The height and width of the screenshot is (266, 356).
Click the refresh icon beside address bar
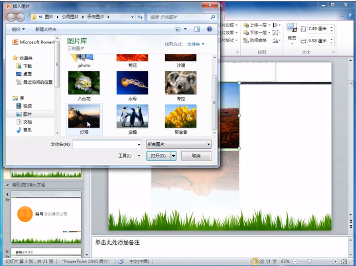click(140, 17)
